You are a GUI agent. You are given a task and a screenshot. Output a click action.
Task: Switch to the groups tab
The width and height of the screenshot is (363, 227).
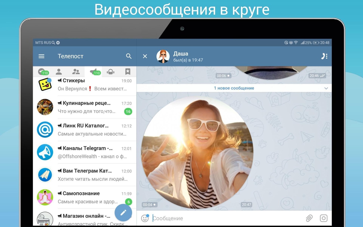(76, 72)
